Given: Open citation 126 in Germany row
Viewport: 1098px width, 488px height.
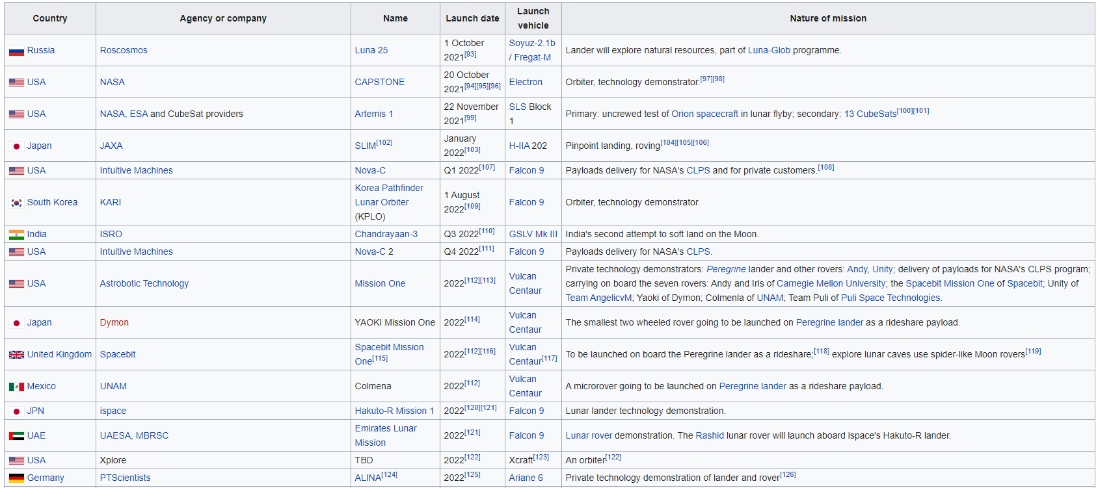Looking at the screenshot, I should [788, 474].
